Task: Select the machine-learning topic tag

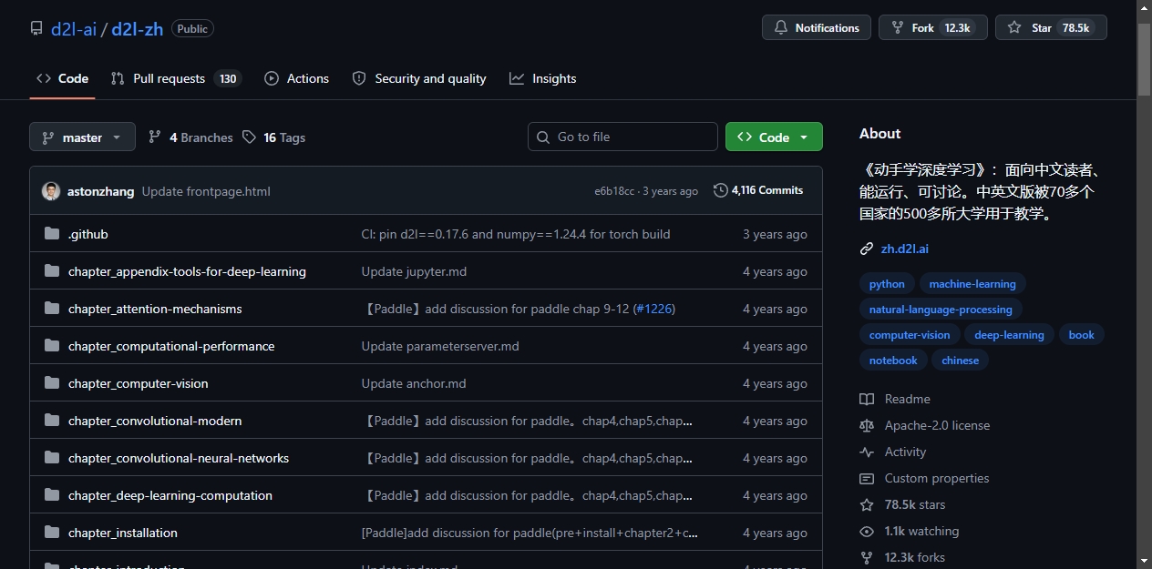Action: pyautogui.click(x=972, y=284)
